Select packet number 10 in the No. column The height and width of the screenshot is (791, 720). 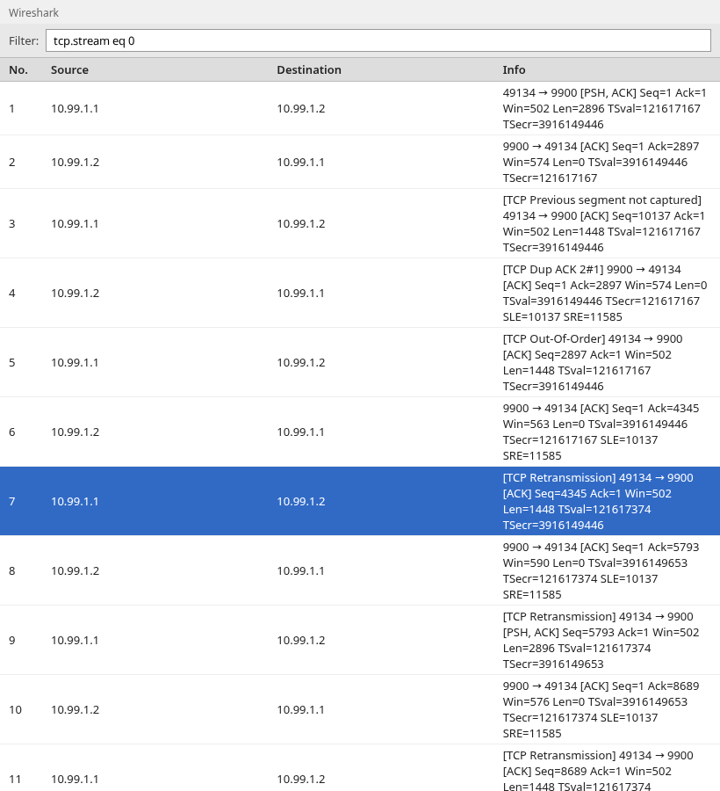point(15,710)
